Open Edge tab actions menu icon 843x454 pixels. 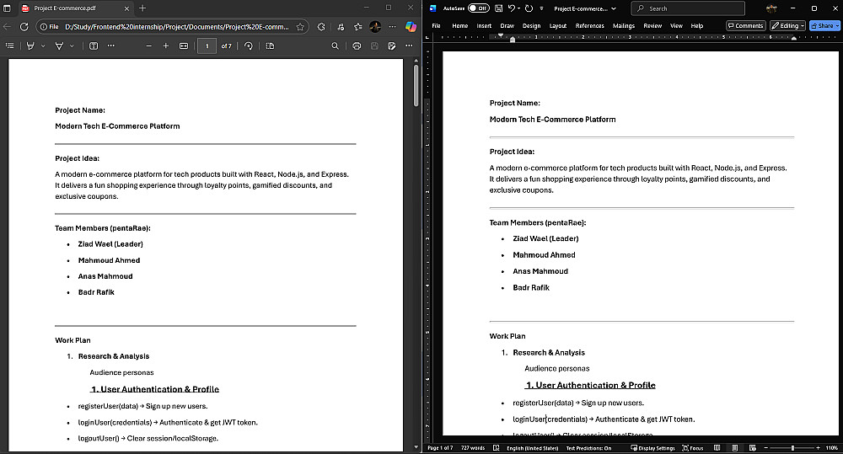coord(7,8)
